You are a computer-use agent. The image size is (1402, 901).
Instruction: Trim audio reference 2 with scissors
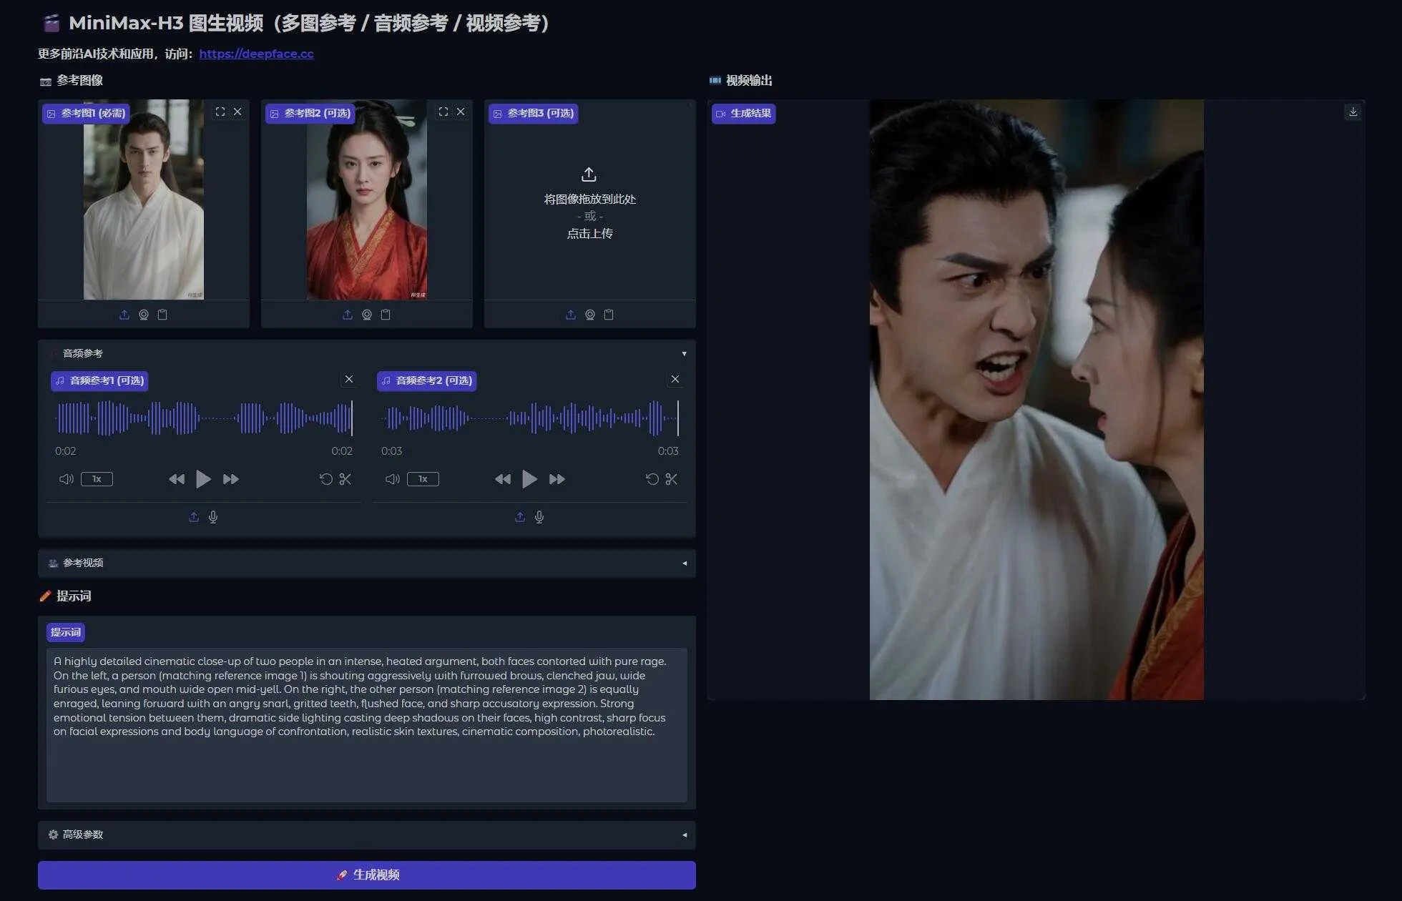(672, 479)
